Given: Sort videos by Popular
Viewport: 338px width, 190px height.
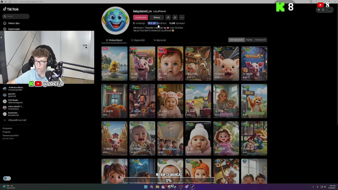Looking at the screenshot, I should pyautogui.click(x=249, y=40).
